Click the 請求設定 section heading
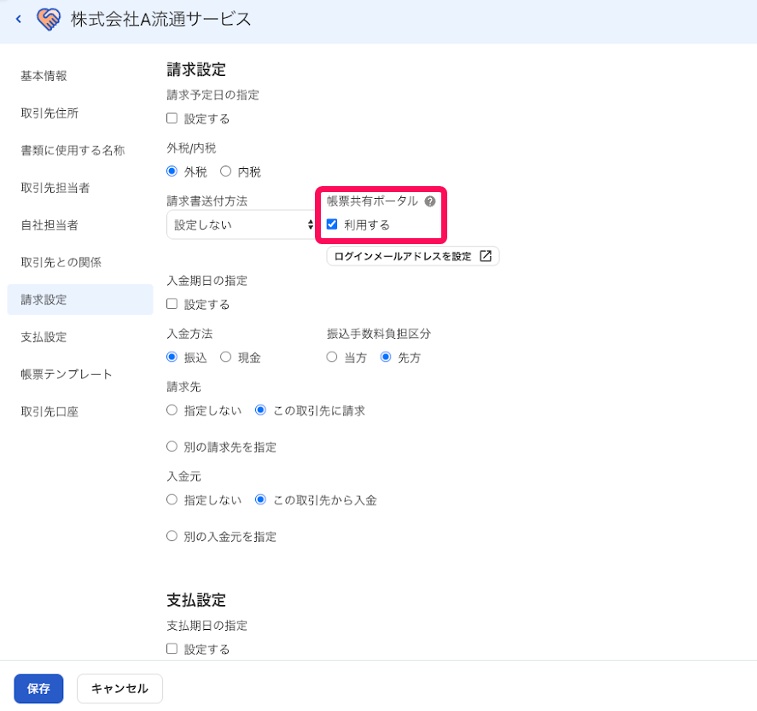 coord(196,69)
